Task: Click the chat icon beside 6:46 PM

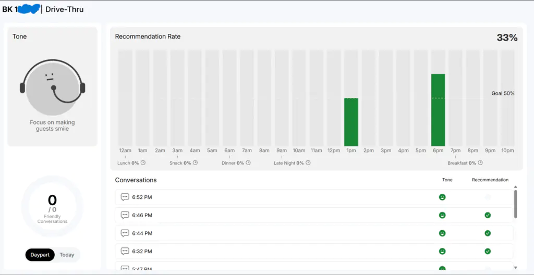Action: point(125,215)
